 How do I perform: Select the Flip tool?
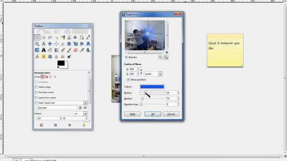[x=37, y=50]
